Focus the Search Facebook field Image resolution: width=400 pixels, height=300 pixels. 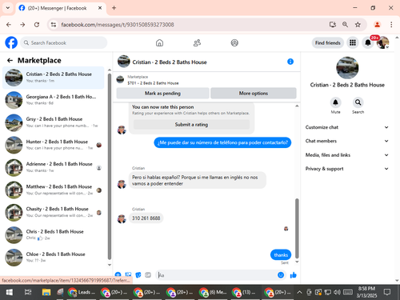click(64, 42)
